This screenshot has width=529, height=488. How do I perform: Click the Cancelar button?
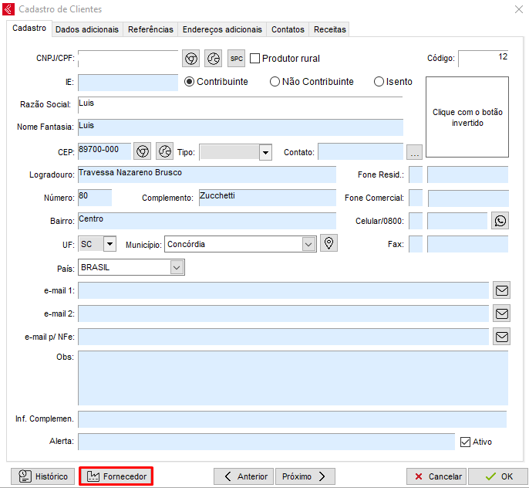point(436,476)
